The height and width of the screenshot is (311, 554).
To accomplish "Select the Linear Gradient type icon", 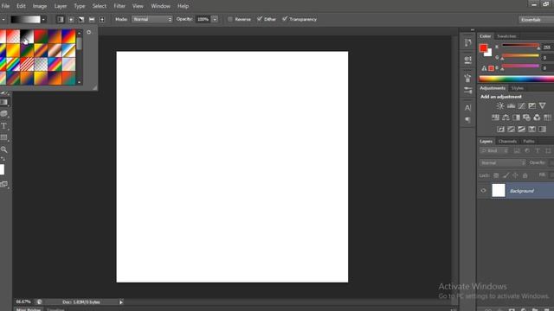I will tap(61, 19).
